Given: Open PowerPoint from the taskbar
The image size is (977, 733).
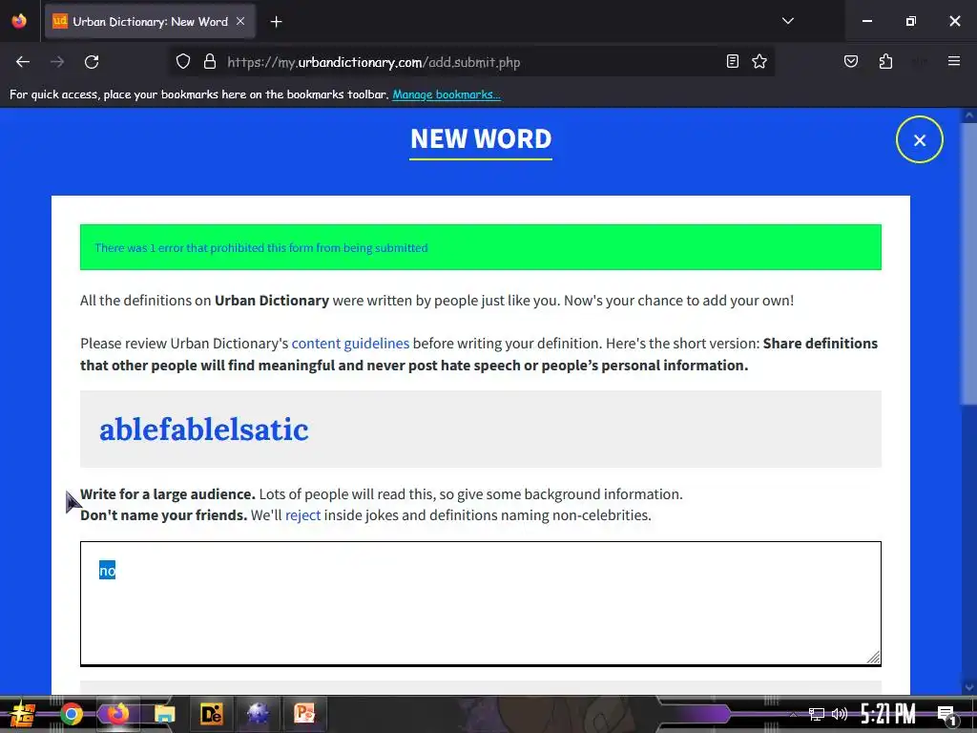Looking at the screenshot, I should [x=304, y=714].
